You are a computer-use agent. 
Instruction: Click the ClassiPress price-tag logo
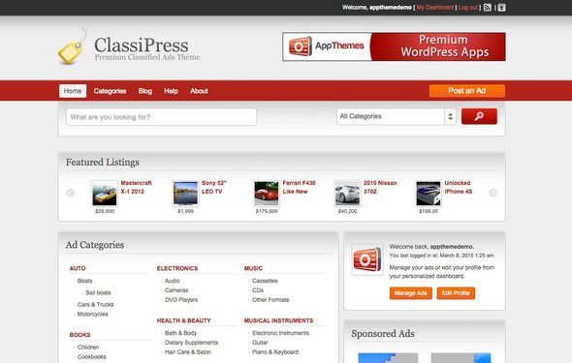coord(73,47)
